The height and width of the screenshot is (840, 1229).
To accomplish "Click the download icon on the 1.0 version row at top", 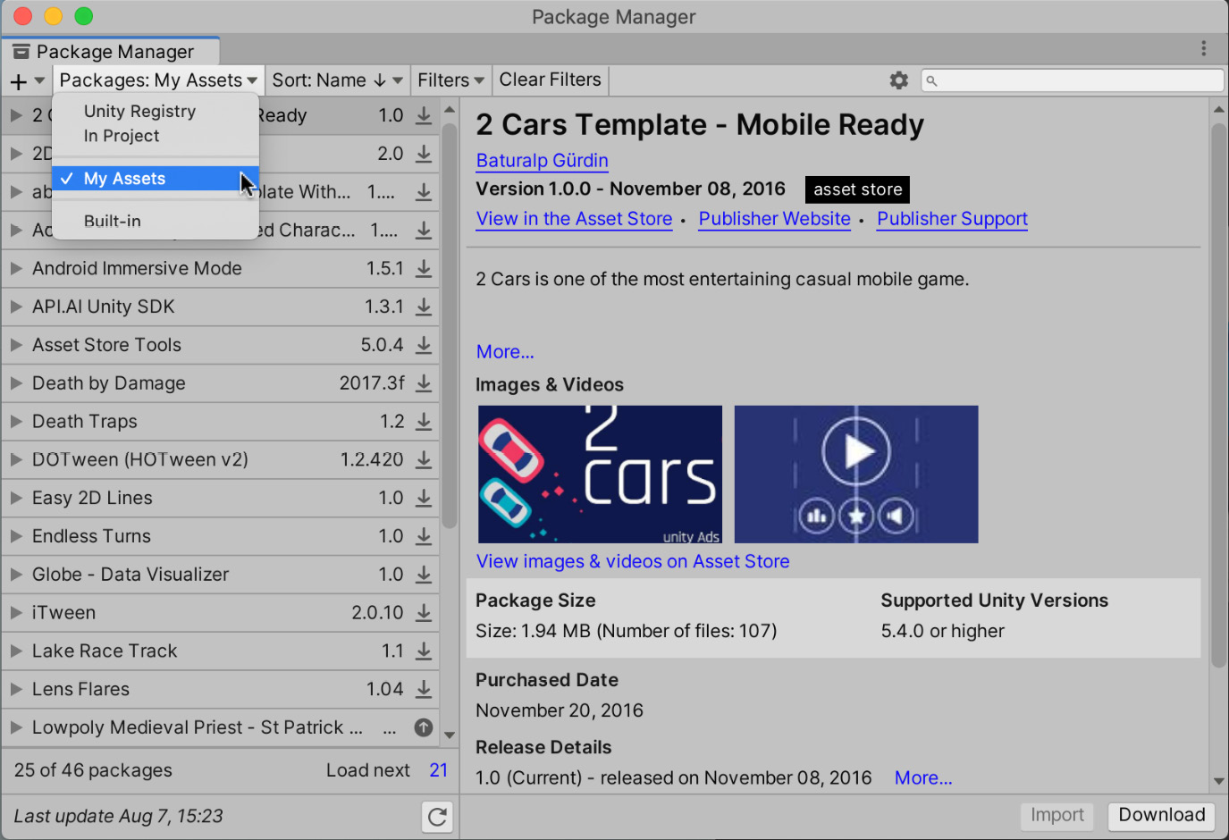I will coord(424,116).
